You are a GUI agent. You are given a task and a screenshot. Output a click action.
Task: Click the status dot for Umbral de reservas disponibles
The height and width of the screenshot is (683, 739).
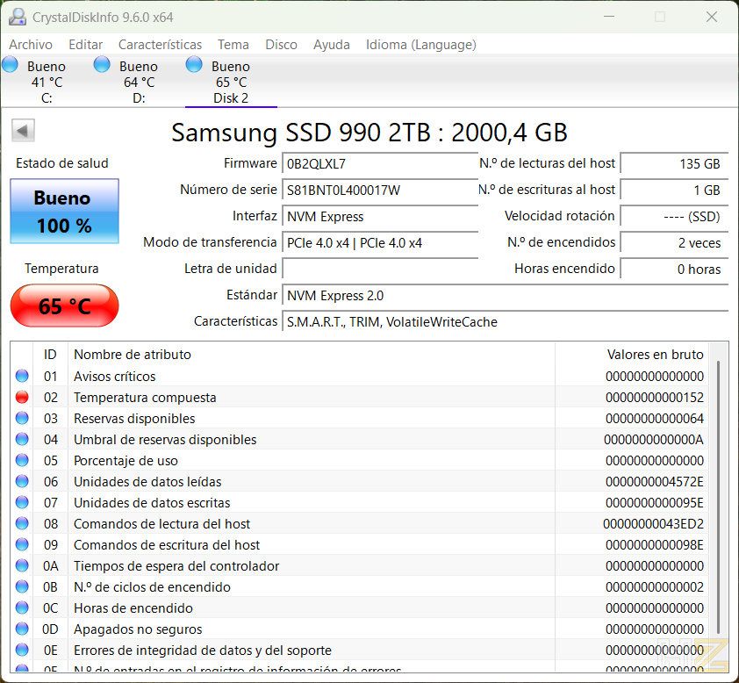pos(22,439)
